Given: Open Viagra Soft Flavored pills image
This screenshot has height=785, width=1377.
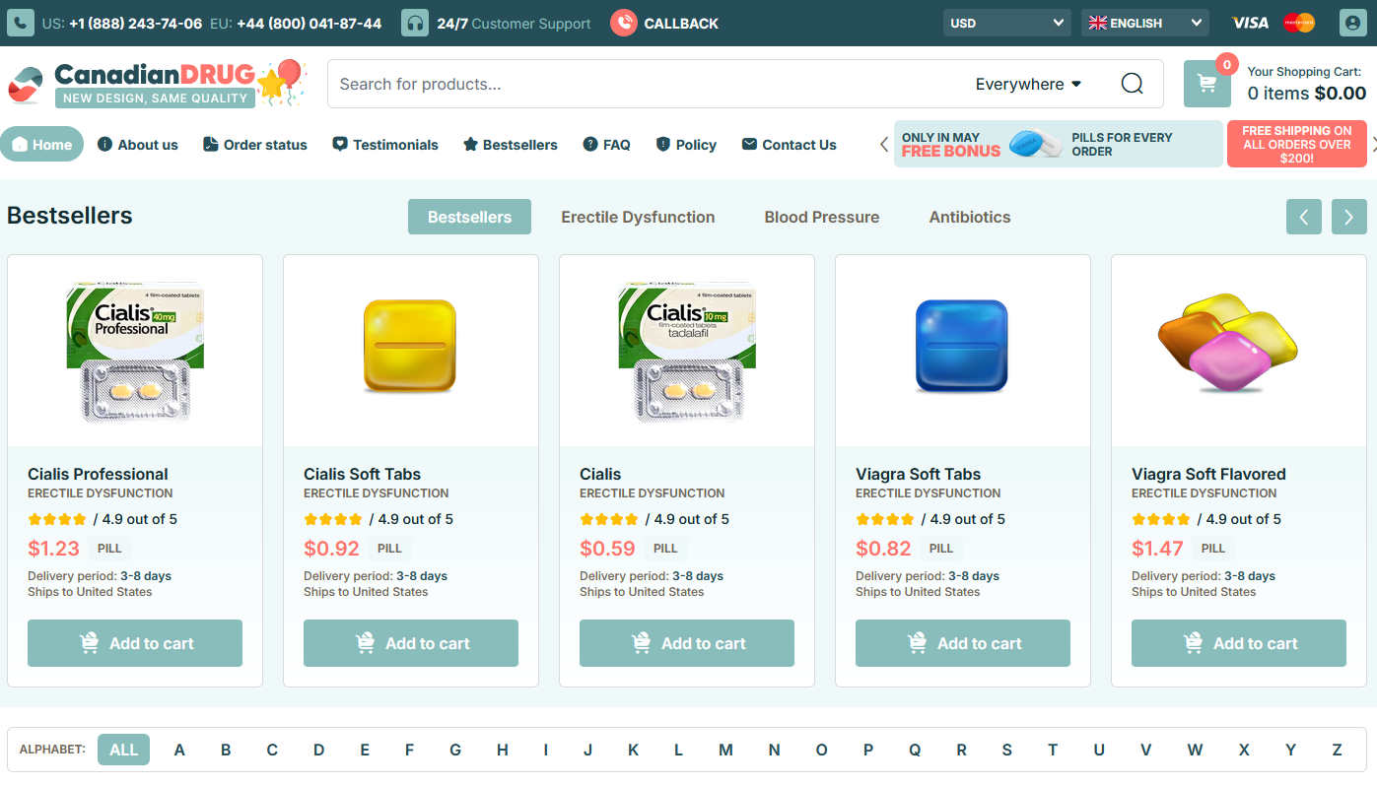Looking at the screenshot, I should coord(1227,344).
